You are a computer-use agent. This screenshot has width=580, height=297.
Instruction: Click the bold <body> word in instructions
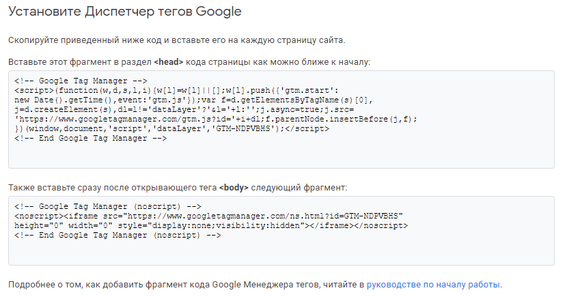coord(234,188)
